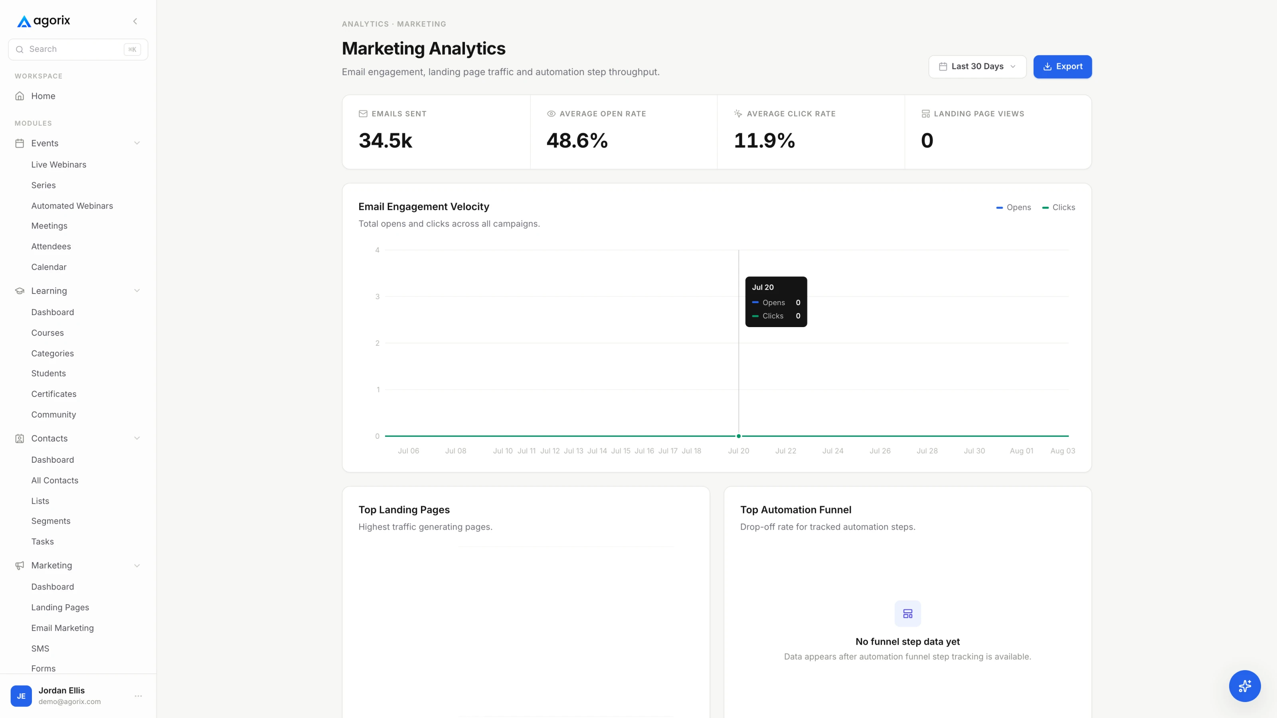Collapse the Marketing section chevron
The image size is (1277, 718).
click(x=137, y=565)
